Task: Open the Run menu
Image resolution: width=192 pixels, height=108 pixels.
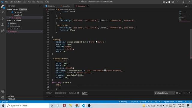Action: (x=34, y=2)
